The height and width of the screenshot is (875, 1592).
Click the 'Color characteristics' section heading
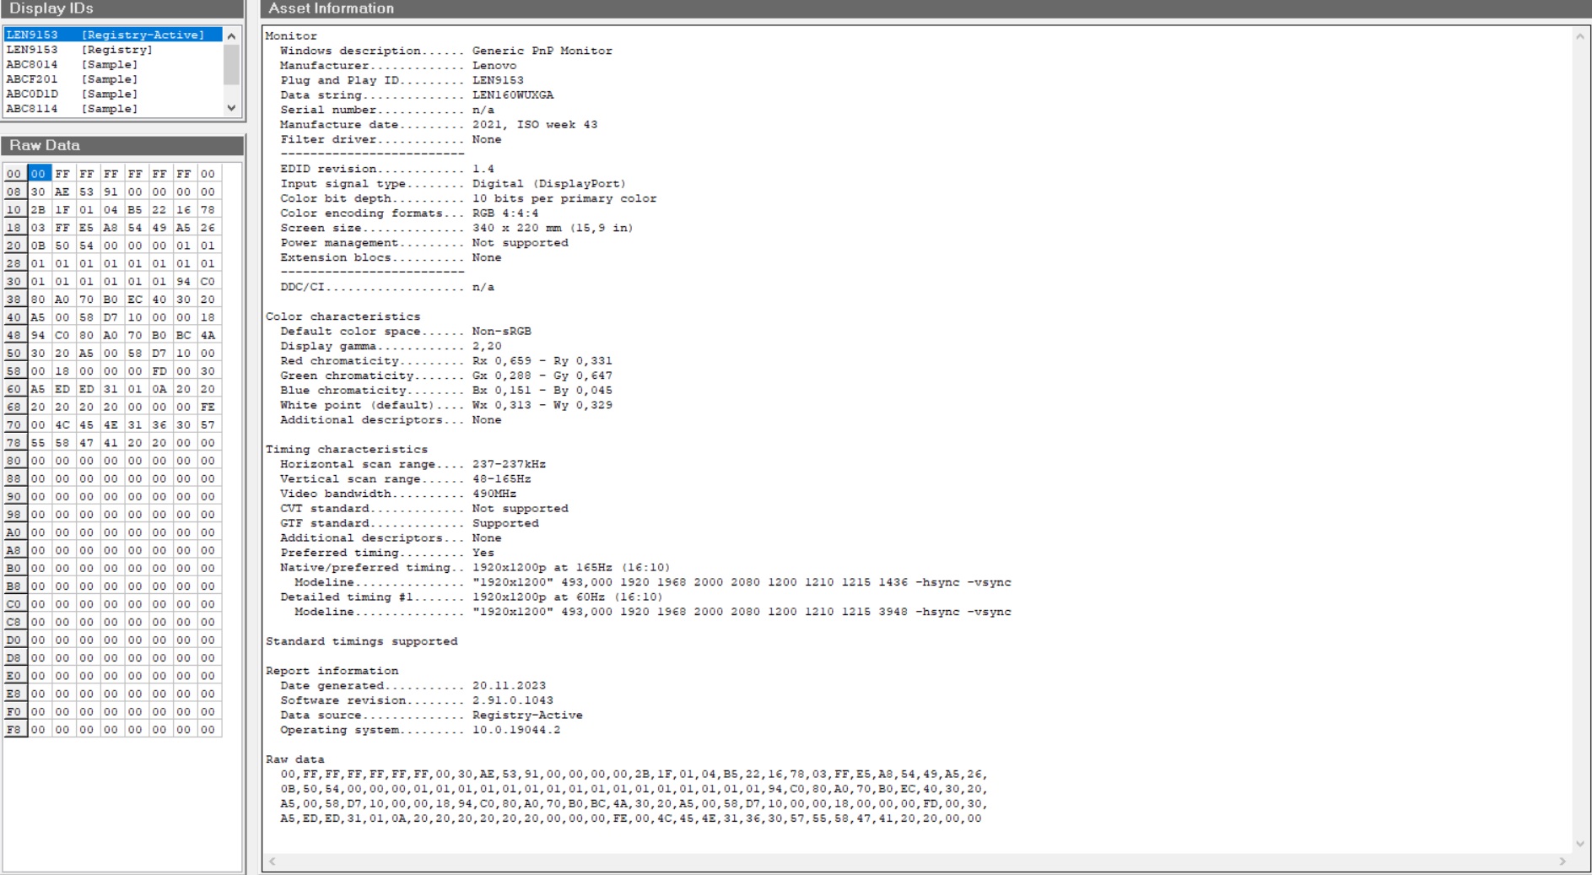coord(343,316)
